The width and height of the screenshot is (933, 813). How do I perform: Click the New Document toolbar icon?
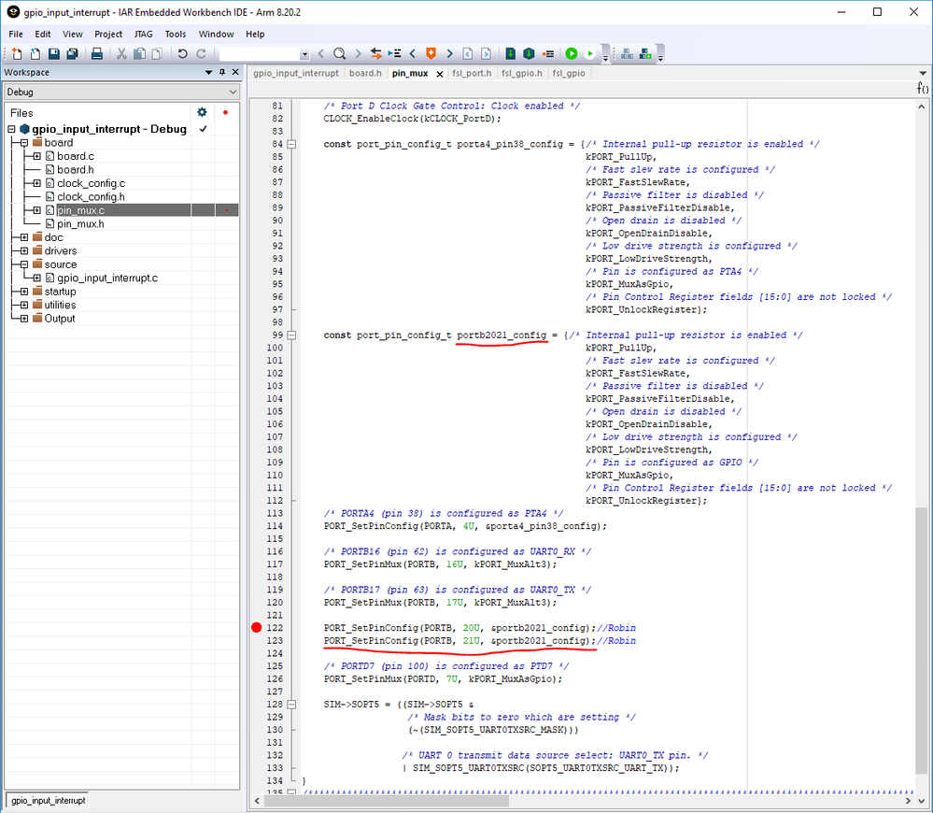[x=16, y=54]
